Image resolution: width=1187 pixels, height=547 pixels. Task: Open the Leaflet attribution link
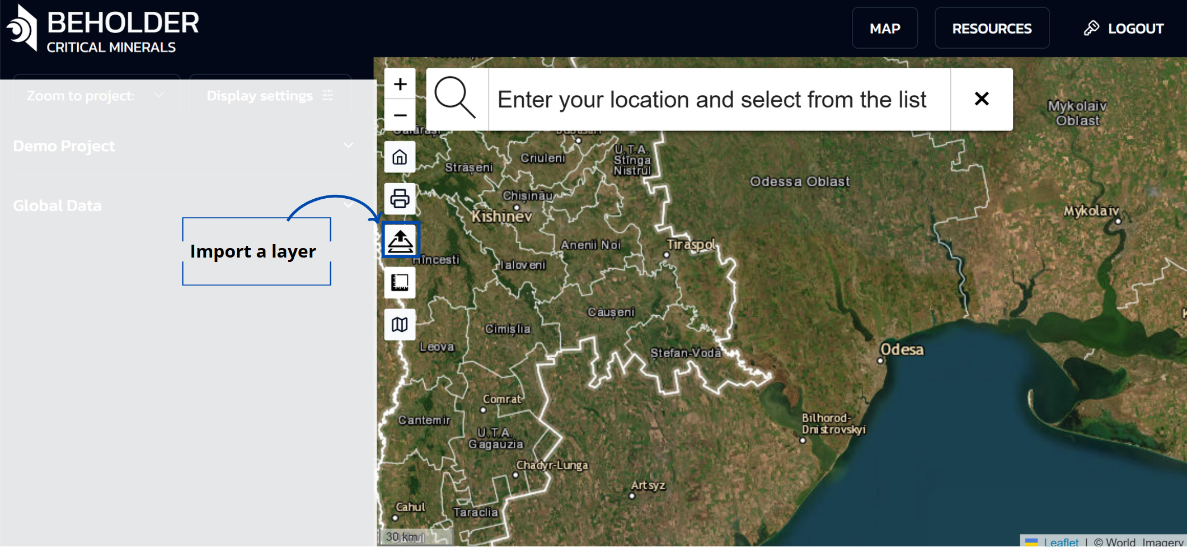point(1061,541)
